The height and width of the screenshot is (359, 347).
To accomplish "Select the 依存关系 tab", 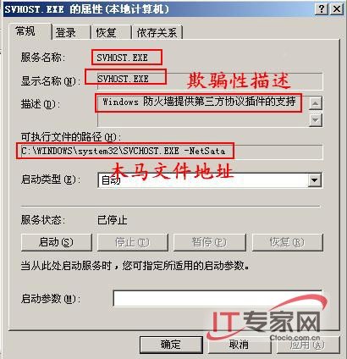I will click(x=157, y=33).
